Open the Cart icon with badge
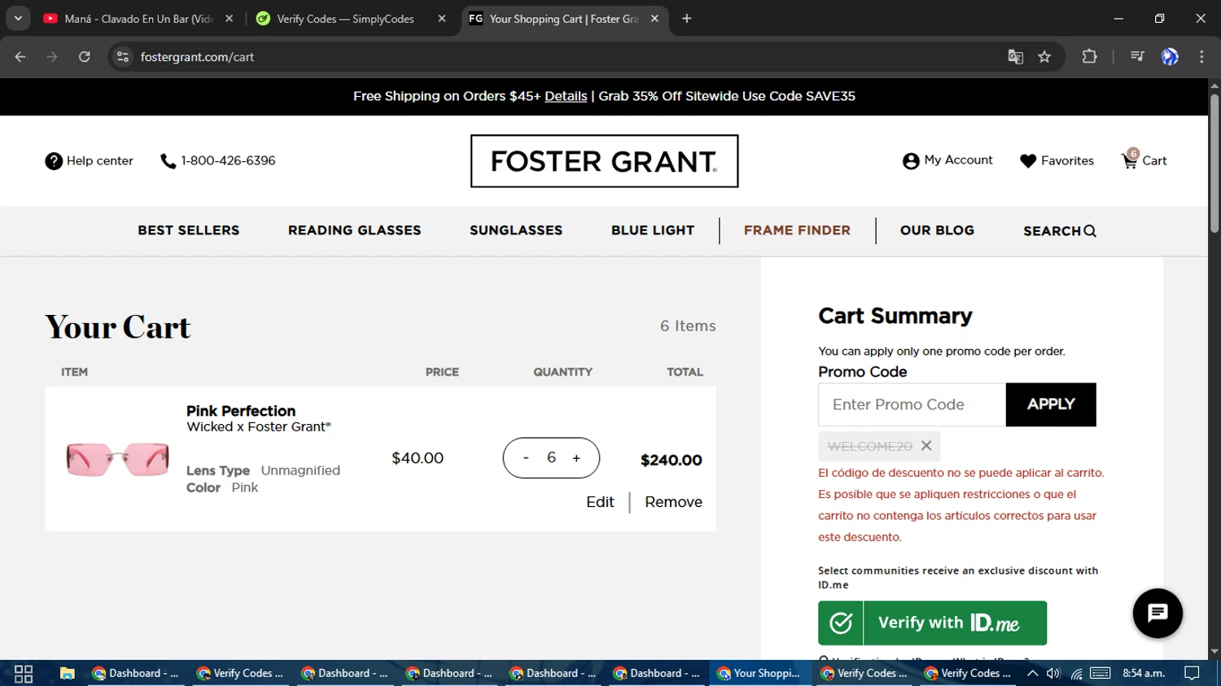Image resolution: width=1221 pixels, height=686 pixels. coord(1144,159)
